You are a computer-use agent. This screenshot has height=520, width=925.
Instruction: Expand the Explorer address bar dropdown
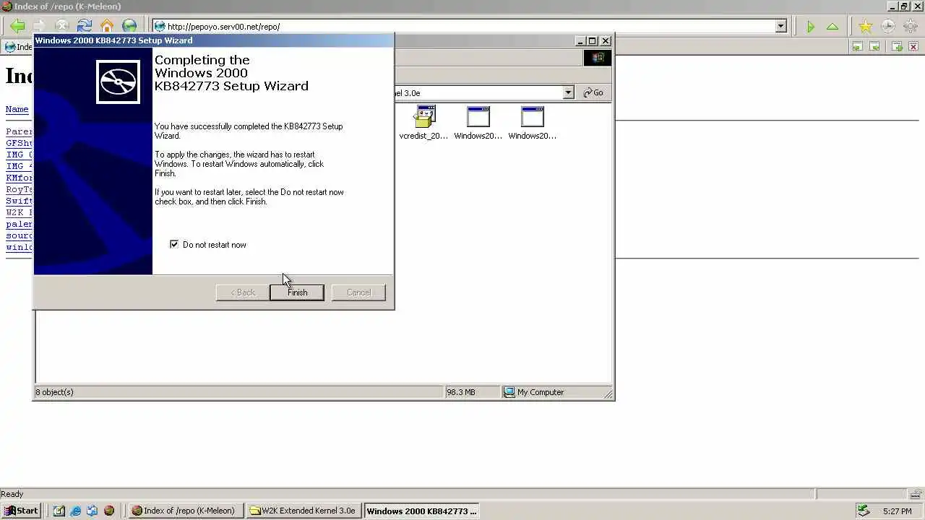tap(568, 92)
